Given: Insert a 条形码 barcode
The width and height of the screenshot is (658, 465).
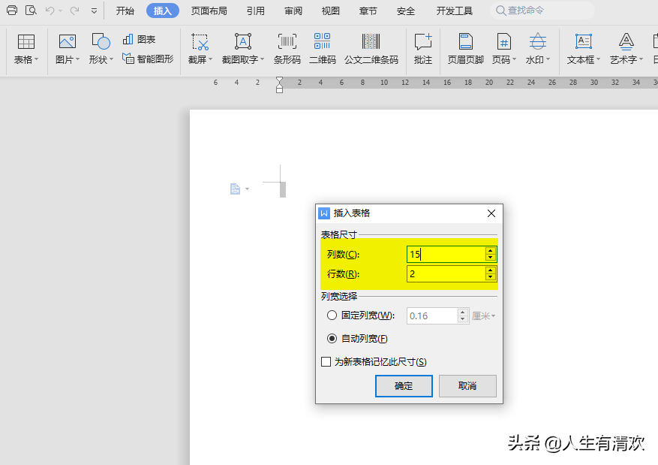Looking at the screenshot, I should pos(287,49).
